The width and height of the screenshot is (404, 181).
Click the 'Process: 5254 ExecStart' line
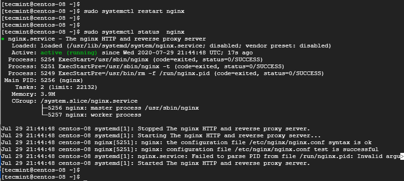click(x=135, y=60)
